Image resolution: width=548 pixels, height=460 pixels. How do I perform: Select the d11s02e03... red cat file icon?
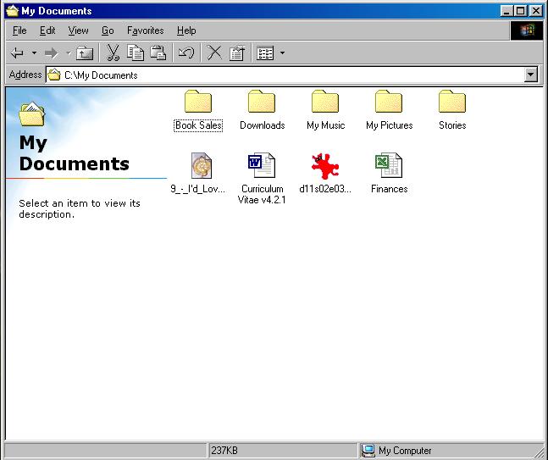[x=325, y=166]
